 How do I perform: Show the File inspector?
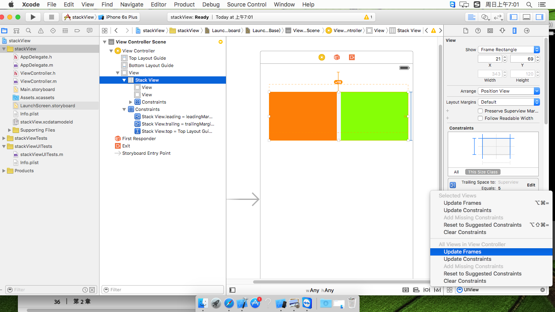[466, 30]
